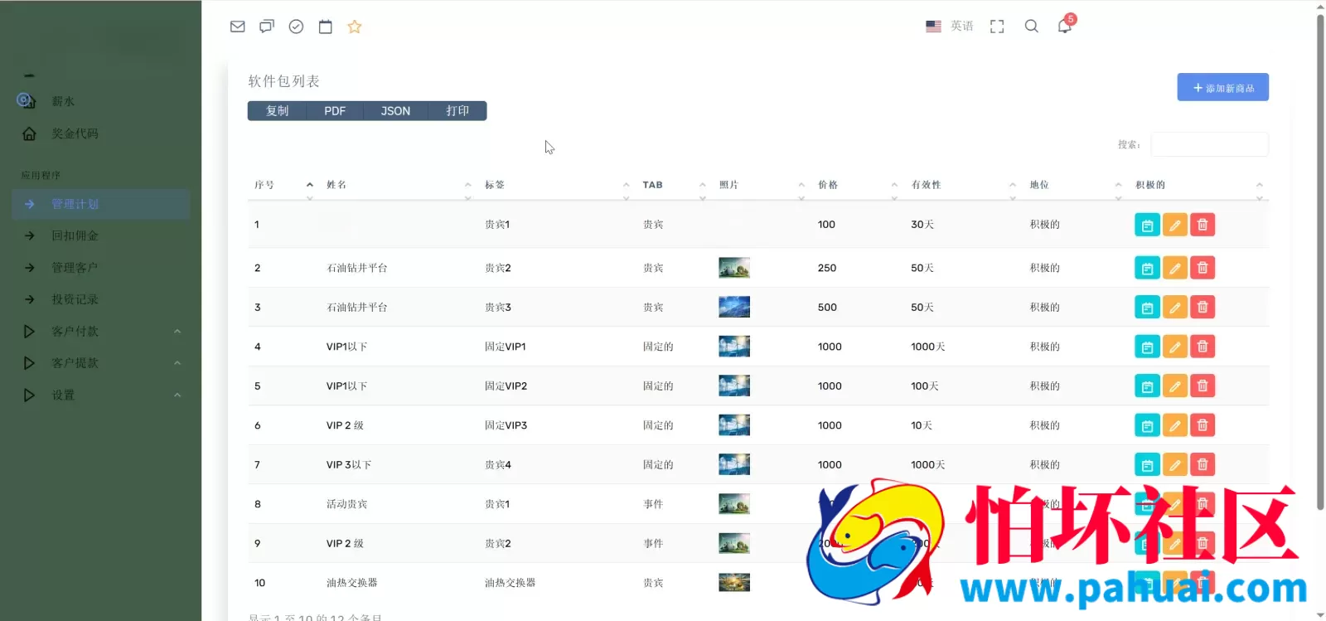Open the search magnifier icon
The width and height of the screenshot is (1326, 621).
pos(1032,27)
